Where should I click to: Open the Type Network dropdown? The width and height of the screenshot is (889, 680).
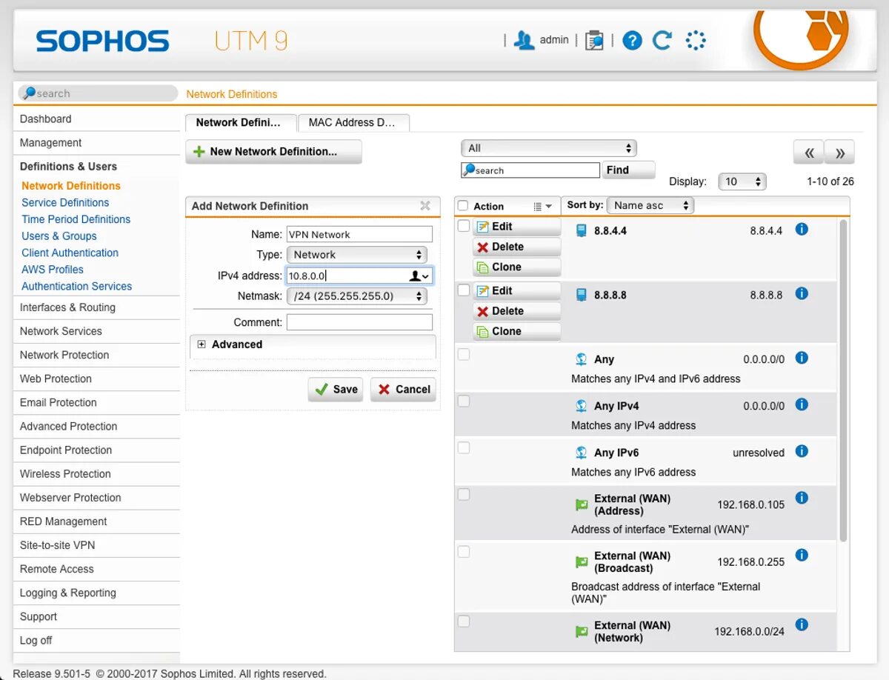point(357,255)
